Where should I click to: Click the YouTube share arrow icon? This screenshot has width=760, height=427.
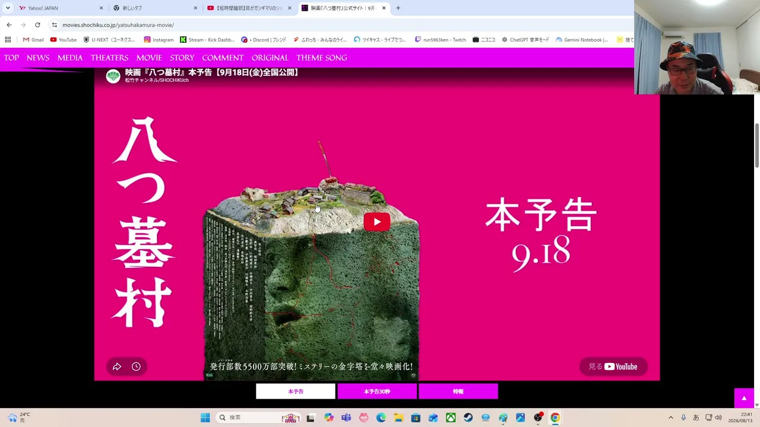click(x=117, y=367)
